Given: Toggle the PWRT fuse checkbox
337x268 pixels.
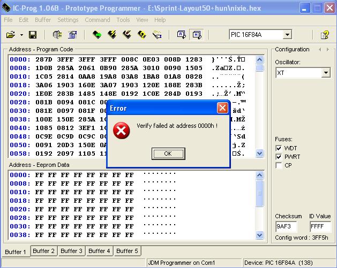Looking at the screenshot, I should [279, 157].
